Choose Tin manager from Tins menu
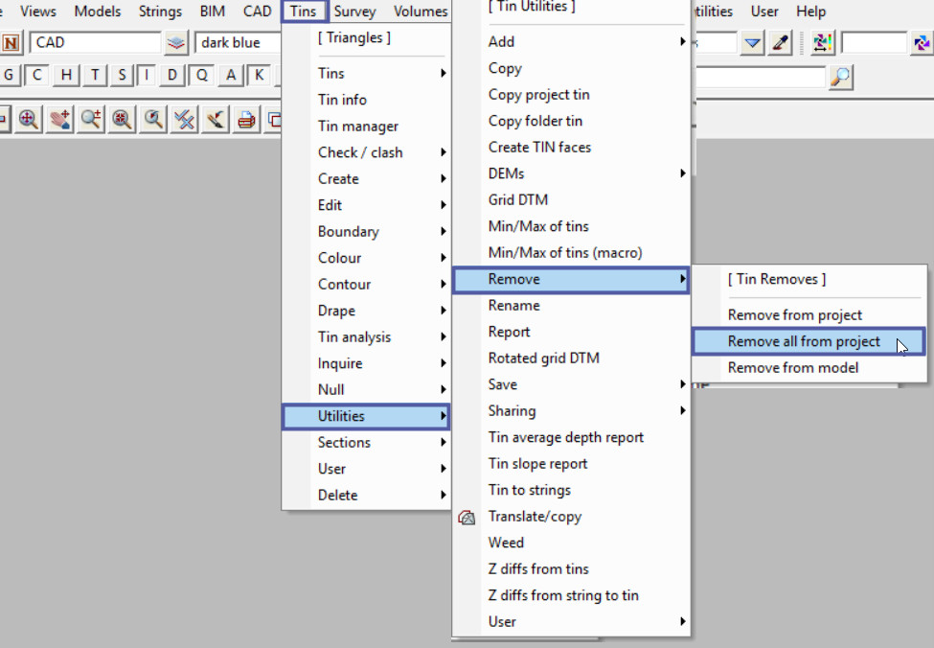Viewport: 934px width, 648px height. [357, 126]
